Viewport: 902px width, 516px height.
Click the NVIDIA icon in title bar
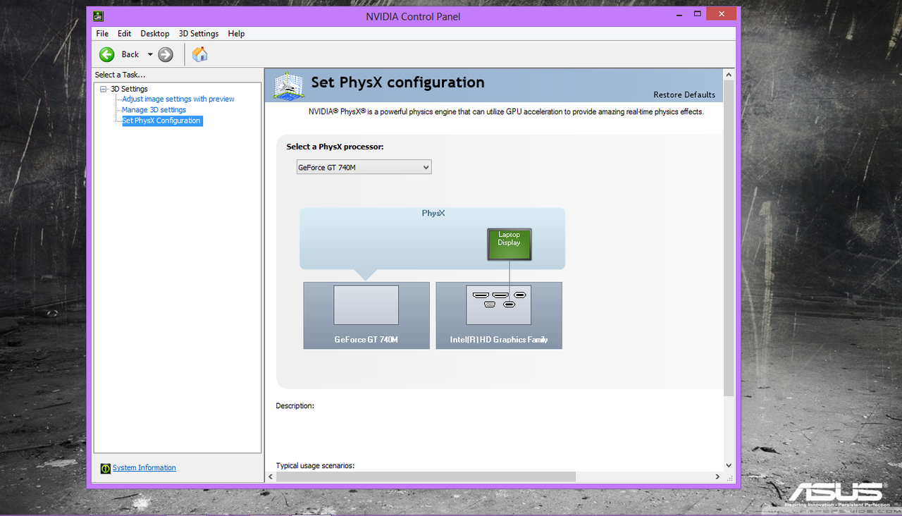tap(99, 16)
